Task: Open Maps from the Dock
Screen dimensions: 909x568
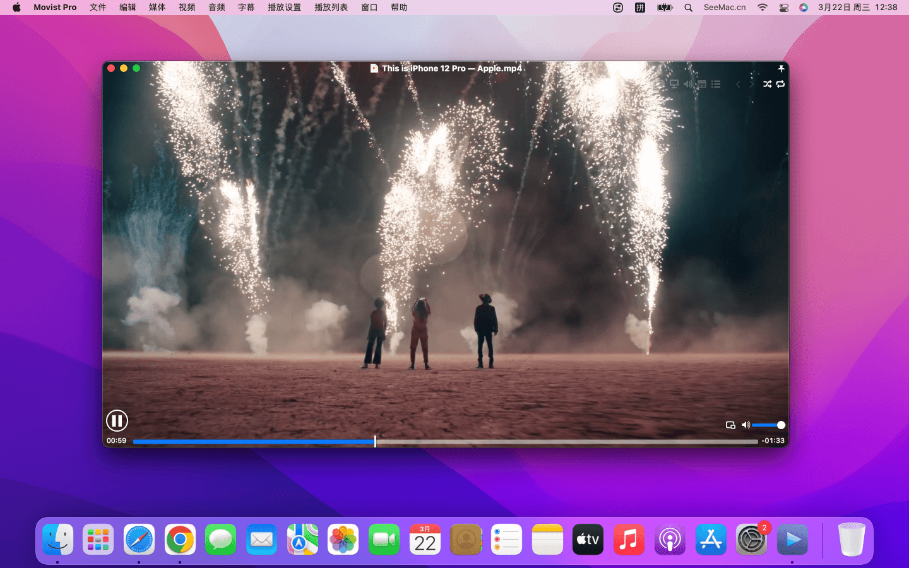Action: pos(302,540)
